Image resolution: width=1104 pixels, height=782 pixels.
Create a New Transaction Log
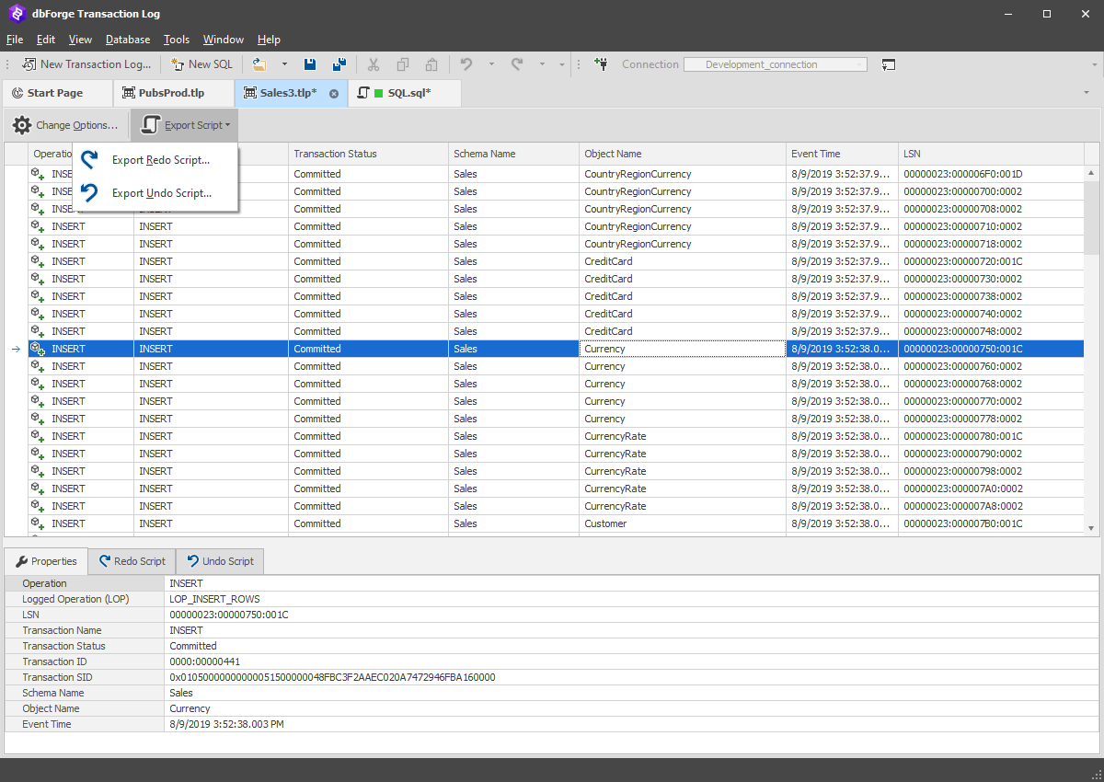[86, 64]
